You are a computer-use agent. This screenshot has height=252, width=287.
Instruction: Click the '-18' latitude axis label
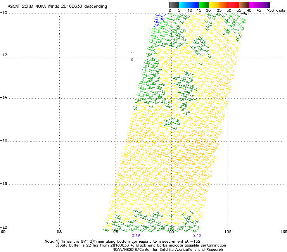(3, 183)
